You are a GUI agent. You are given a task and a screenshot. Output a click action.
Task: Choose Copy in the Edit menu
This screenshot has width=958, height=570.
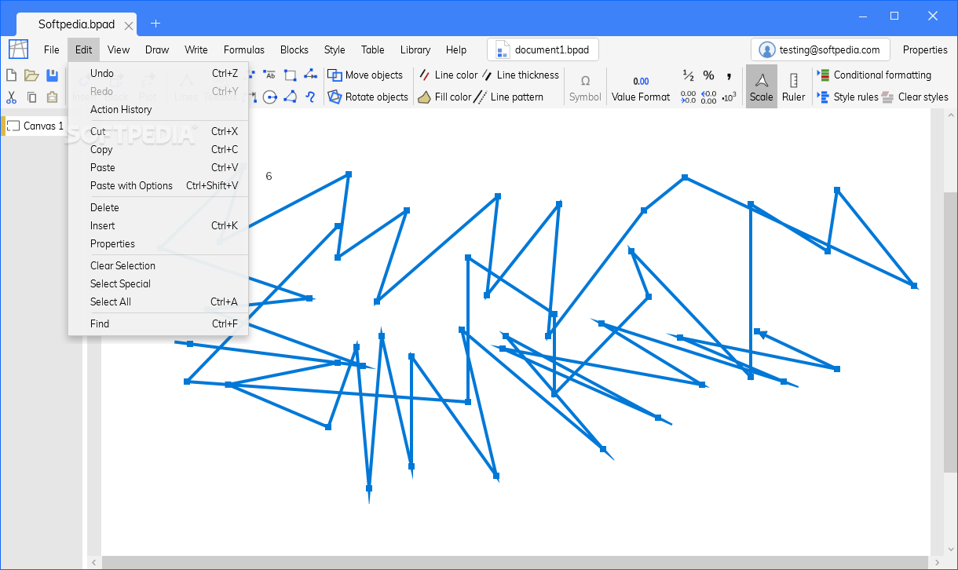pos(159,149)
